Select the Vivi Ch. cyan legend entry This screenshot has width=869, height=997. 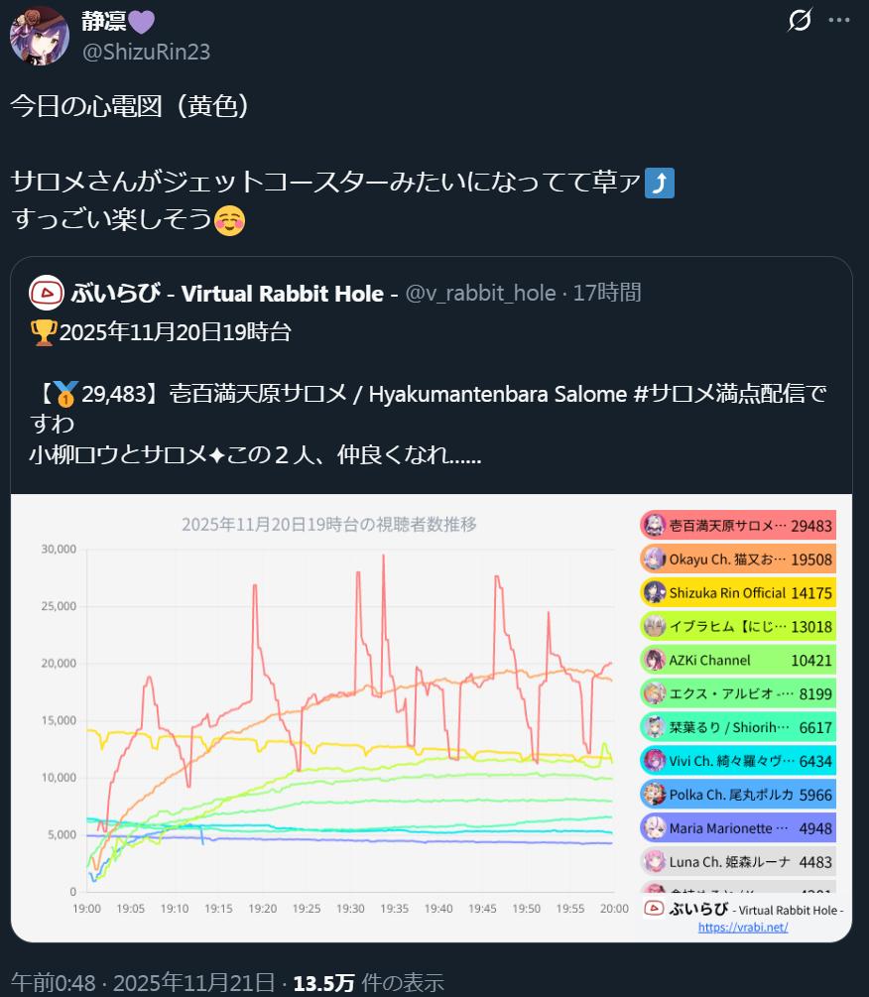click(x=738, y=761)
